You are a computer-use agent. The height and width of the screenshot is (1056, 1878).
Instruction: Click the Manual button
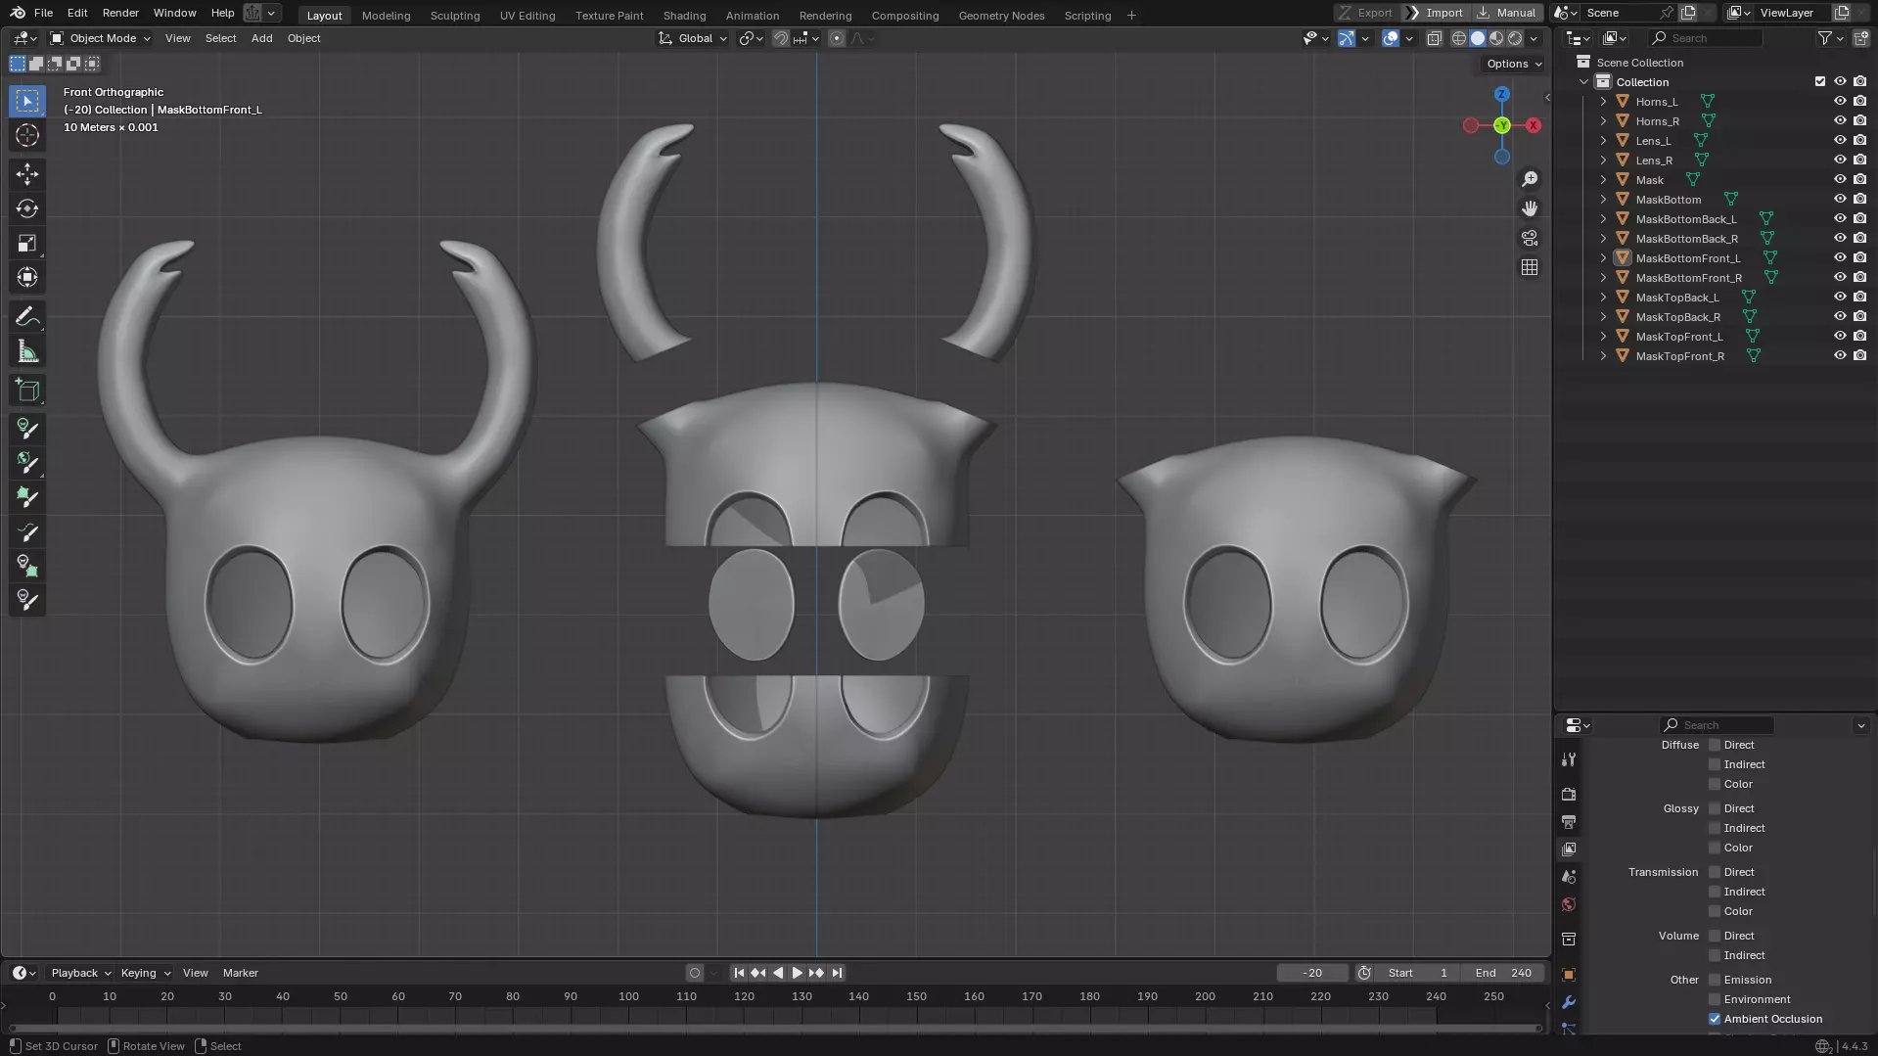(x=1507, y=13)
